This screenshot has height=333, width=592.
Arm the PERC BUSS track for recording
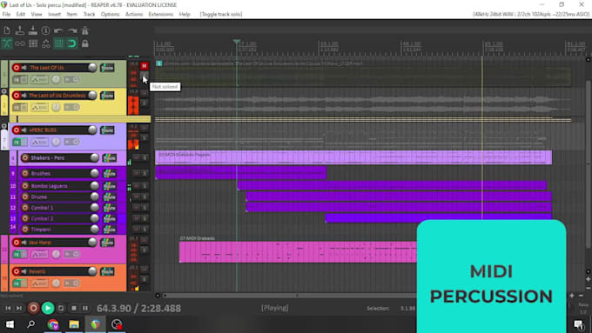tap(17, 130)
